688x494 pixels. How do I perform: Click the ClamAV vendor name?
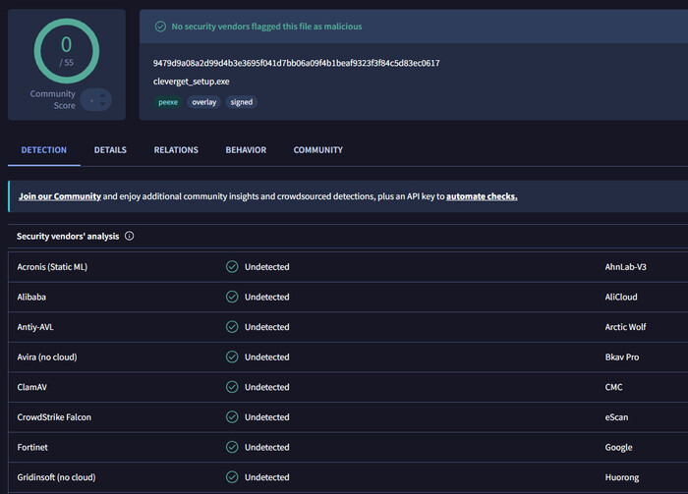[32, 387]
